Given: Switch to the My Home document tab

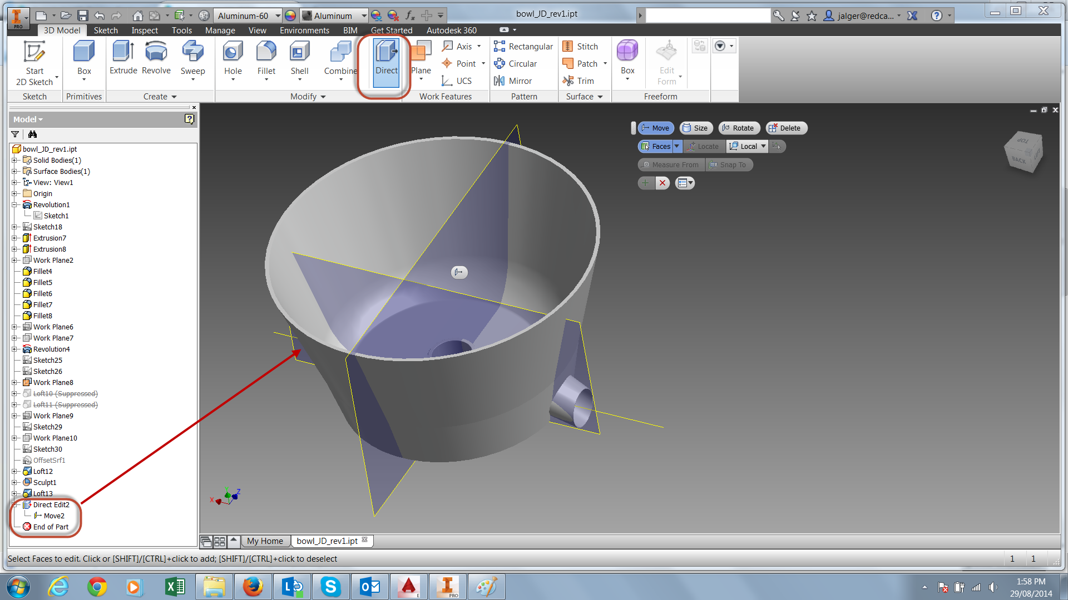Looking at the screenshot, I should 265,541.
